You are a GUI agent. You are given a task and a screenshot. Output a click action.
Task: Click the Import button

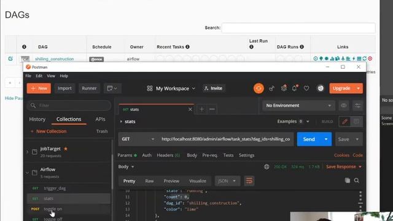64,88
